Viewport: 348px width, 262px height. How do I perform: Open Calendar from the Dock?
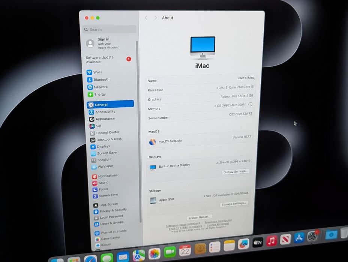point(185,250)
